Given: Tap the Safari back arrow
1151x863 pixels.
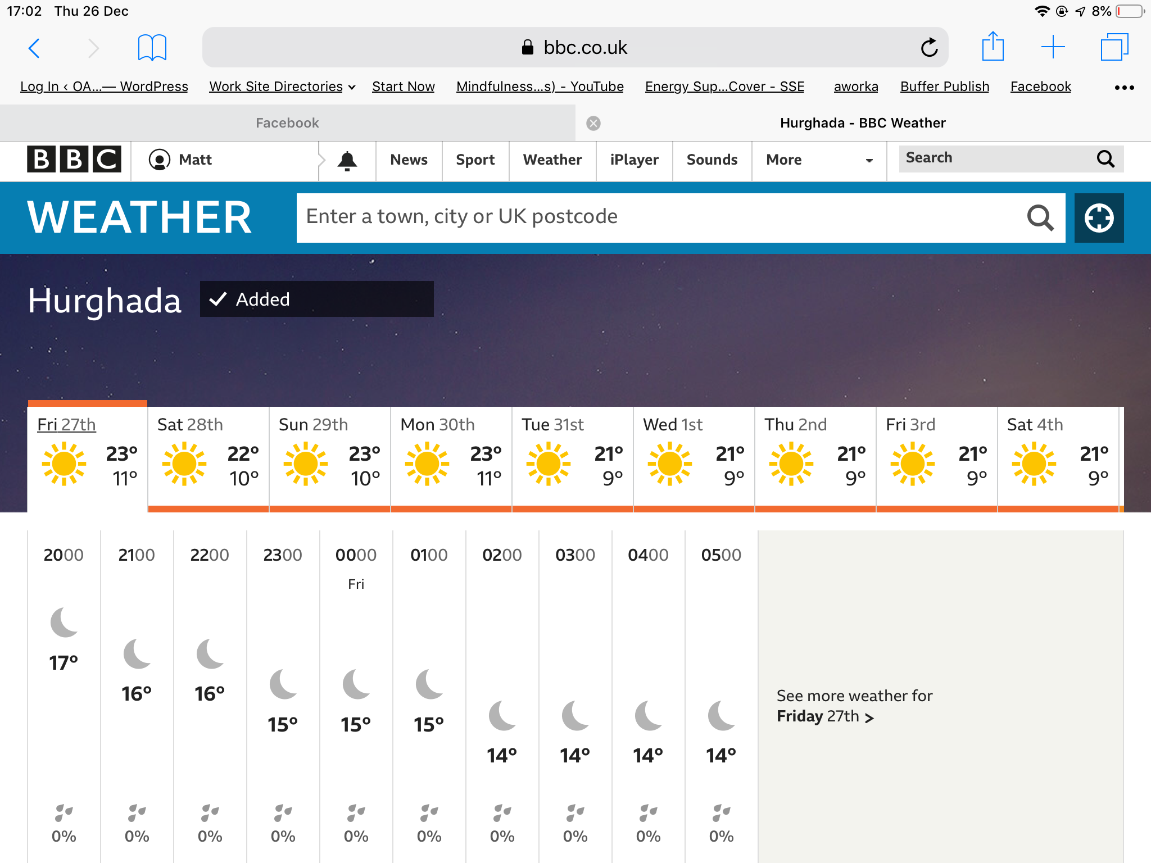Looking at the screenshot, I should point(34,48).
